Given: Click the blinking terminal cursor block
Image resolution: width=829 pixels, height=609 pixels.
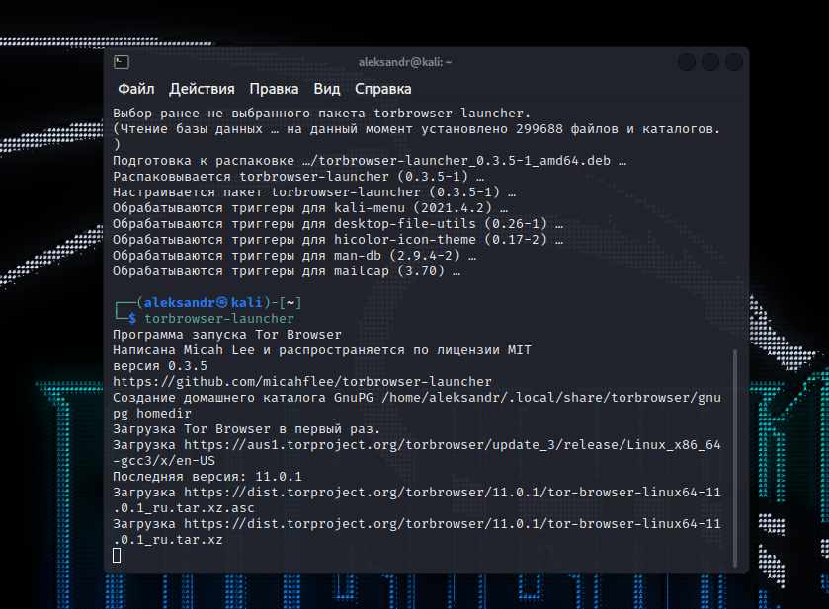Looking at the screenshot, I should 118,555.
